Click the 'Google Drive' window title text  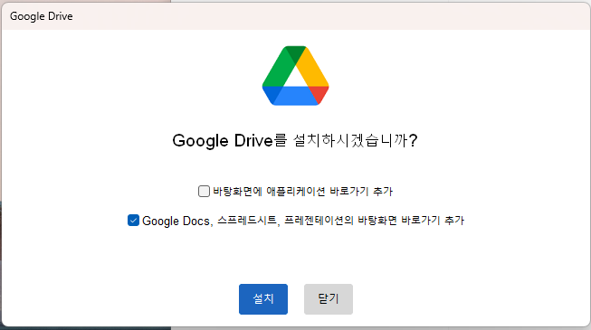42,16
